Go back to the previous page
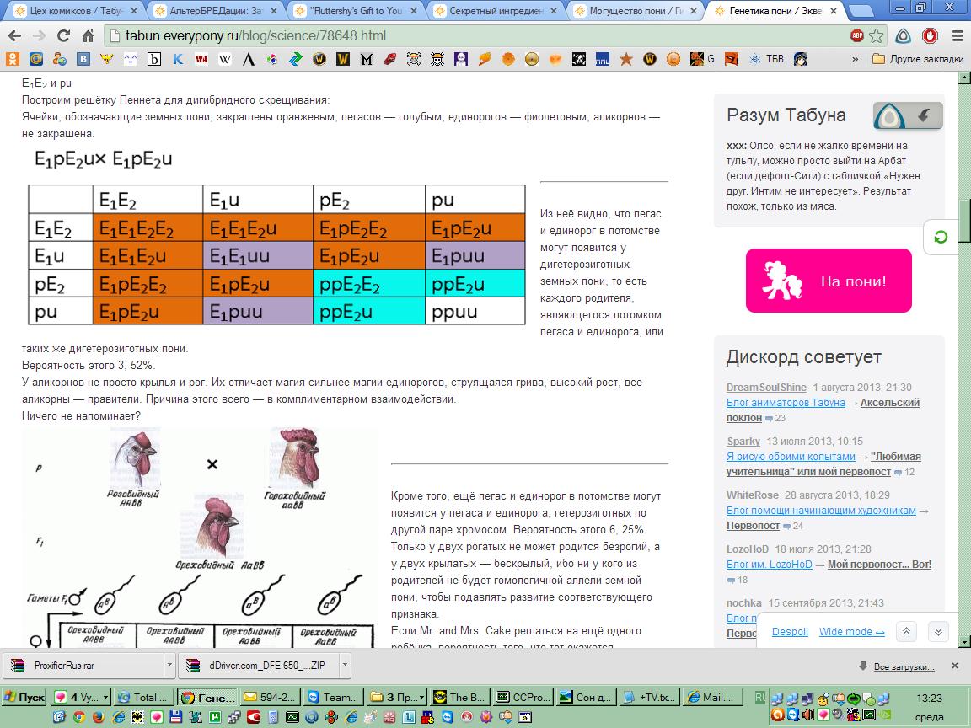This screenshot has height=728, width=971. [x=15, y=36]
